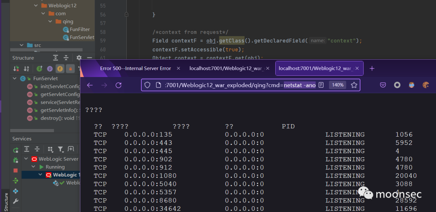Collapse the WebLogic Server node in Services
The width and height of the screenshot is (436, 212).
[x=26, y=159]
